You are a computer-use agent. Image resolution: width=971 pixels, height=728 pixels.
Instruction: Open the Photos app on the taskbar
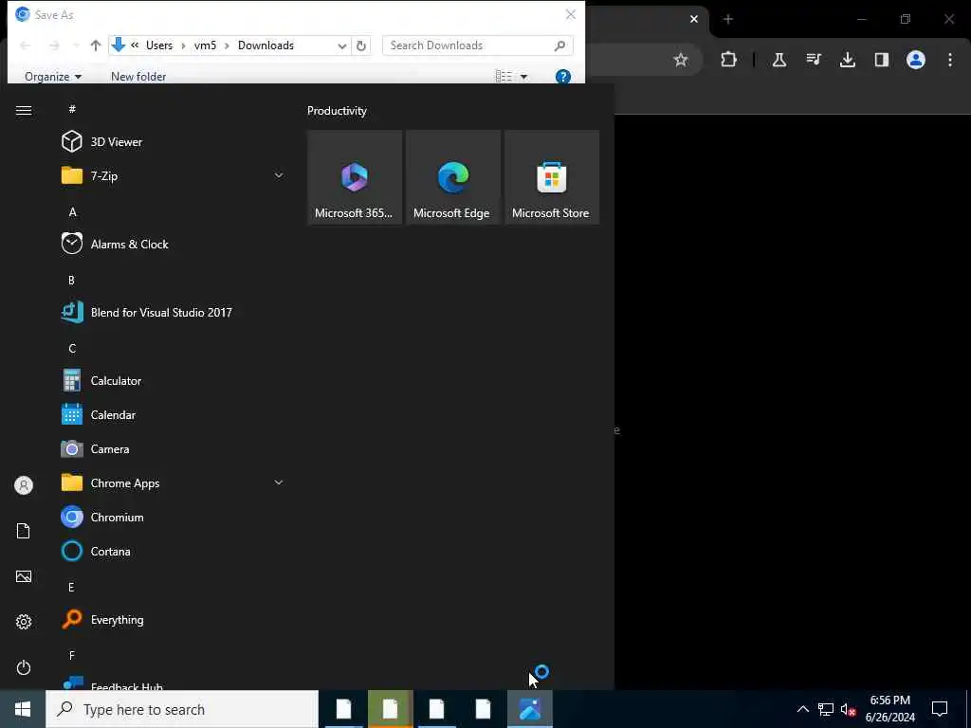pyautogui.click(x=530, y=709)
